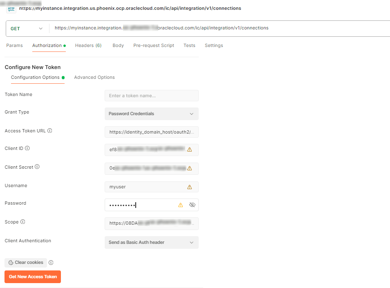Click the HTTP request icon at top left
The image size is (390, 288).
[x=11, y=9]
